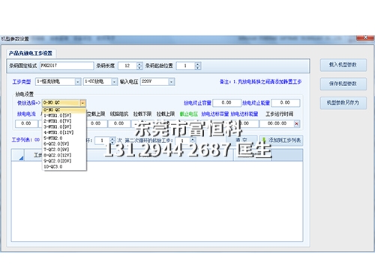Click the green arrow on 添加到工步列表 button
The image size is (375, 277).
[x=264, y=140]
